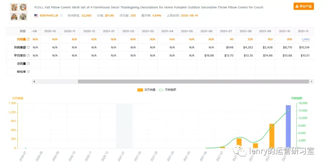This screenshot has width=325, height=166.
Task: Toggle the 月销售额 legend line series
Action: coord(167,90)
